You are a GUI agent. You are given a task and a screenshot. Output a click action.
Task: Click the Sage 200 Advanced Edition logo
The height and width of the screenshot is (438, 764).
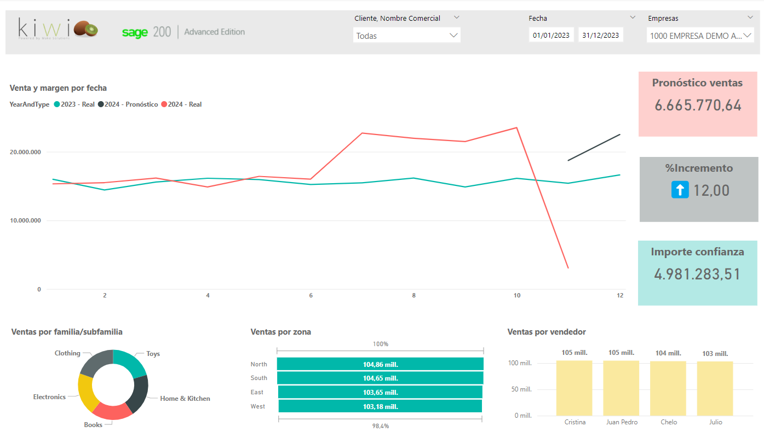point(183,32)
